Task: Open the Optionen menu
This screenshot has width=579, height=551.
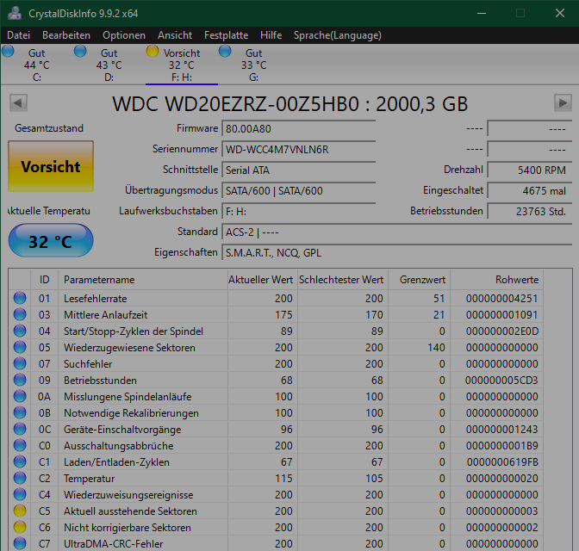Action: tap(124, 35)
